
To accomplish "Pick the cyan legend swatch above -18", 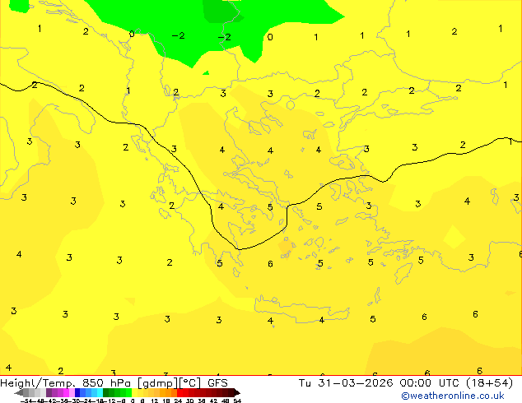I will [x=100, y=392].
